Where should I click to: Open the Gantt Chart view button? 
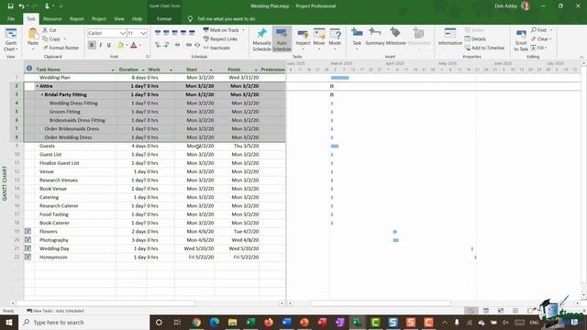[11, 39]
